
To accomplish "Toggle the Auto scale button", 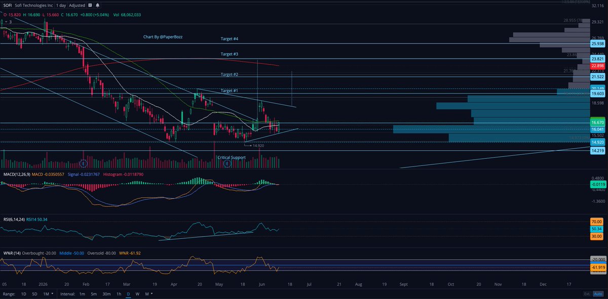I will [x=599, y=293].
